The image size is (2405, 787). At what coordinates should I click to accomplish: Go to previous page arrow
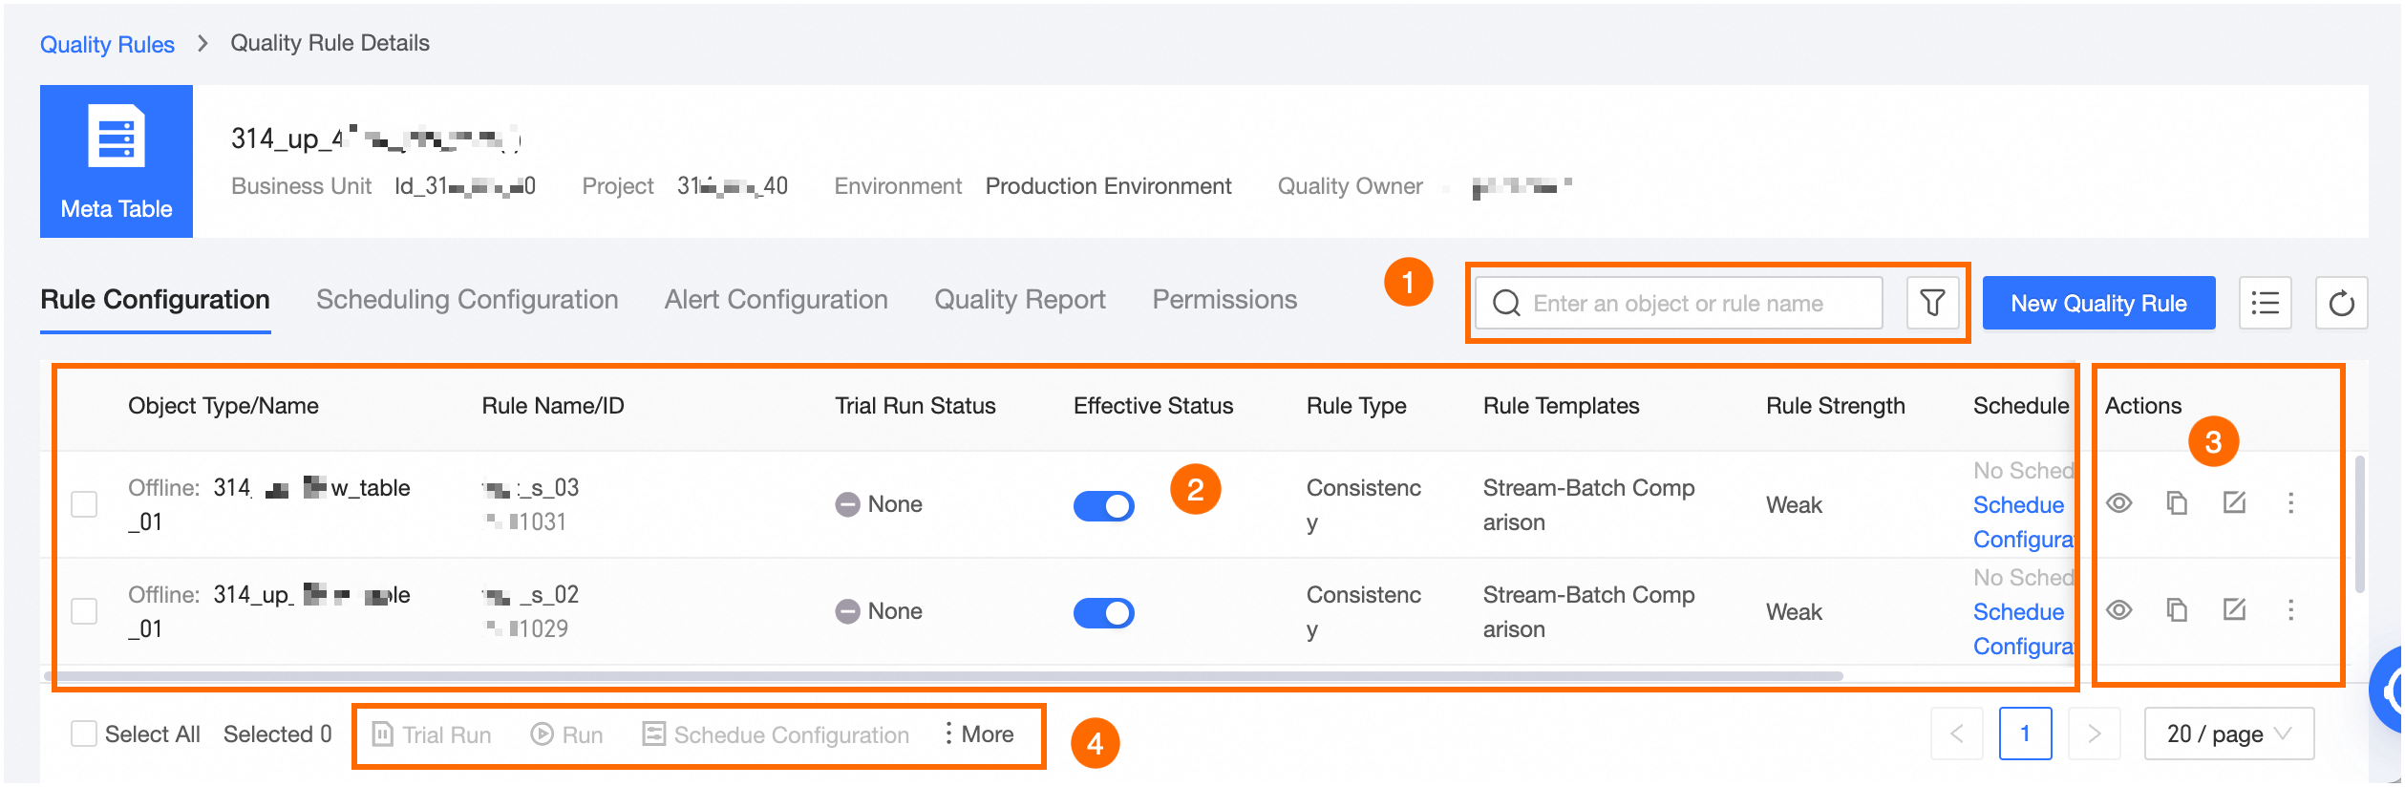pyautogui.click(x=1956, y=734)
